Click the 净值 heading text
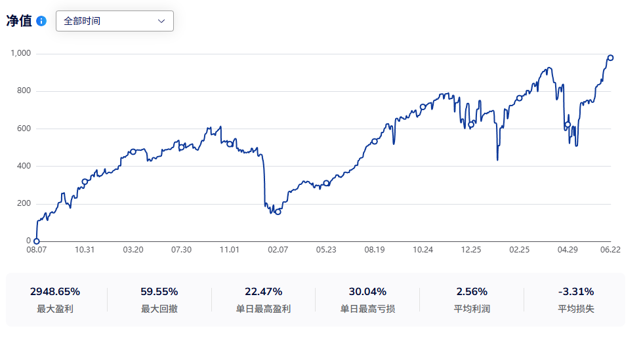The width and height of the screenshot is (643, 341). click(x=19, y=21)
